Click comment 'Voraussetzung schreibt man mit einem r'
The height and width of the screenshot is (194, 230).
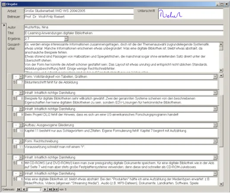tap(121, 149)
